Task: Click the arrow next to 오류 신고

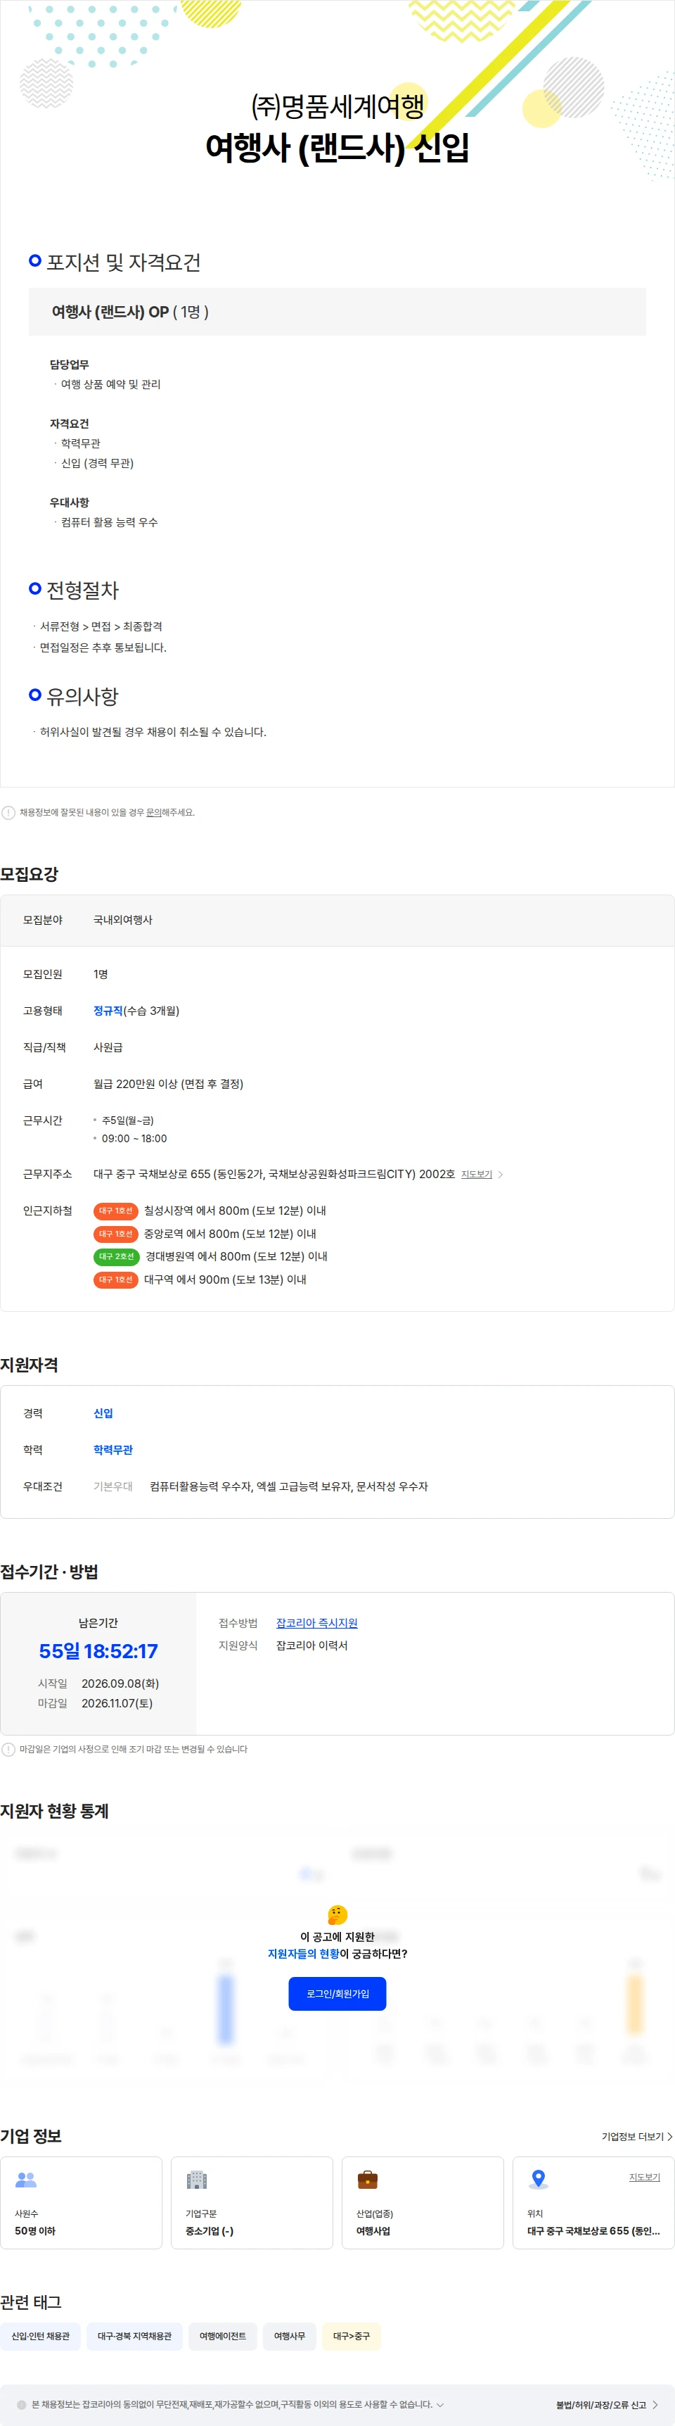Action: click(655, 2404)
